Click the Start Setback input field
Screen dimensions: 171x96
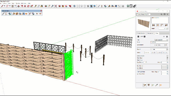pyautogui.click(x=165, y=66)
